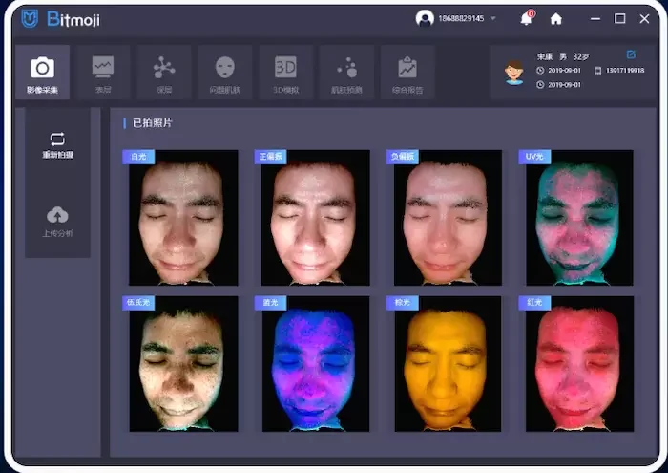Image resolution: width=668 pixels, height=473 pixels.
Task: Expand the account dropdown next to 18688829145
Action: (492, 18)
